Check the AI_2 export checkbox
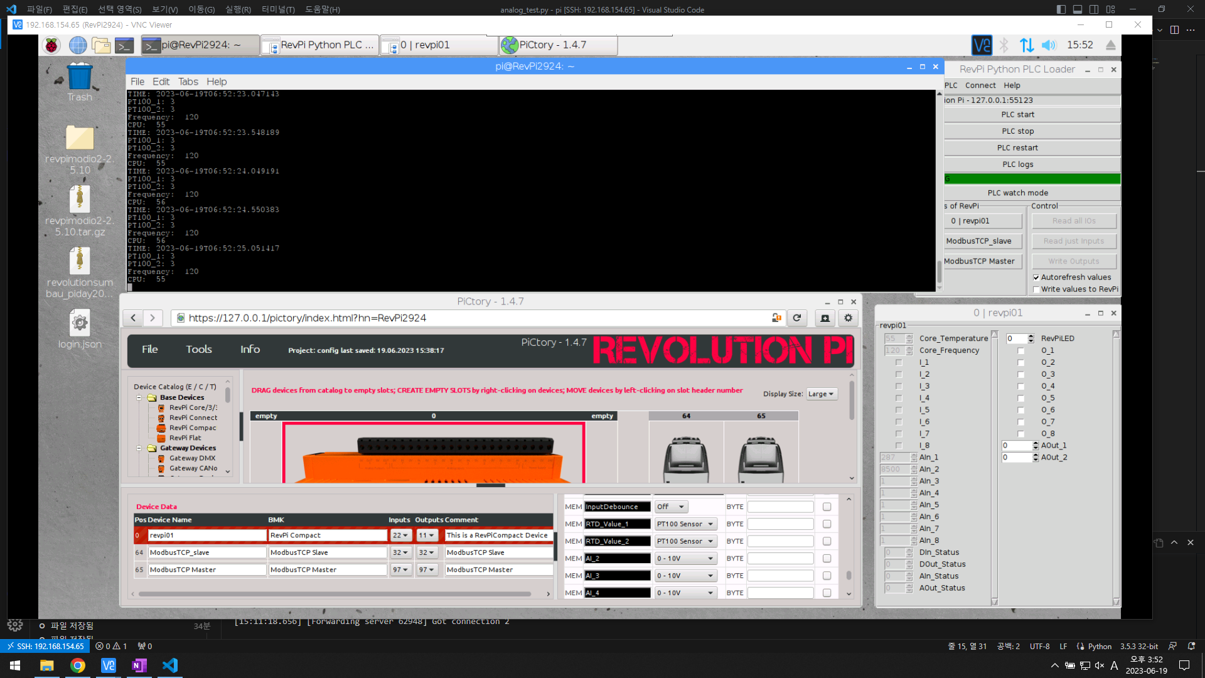1205x678 pixels. tap(827, 559)
